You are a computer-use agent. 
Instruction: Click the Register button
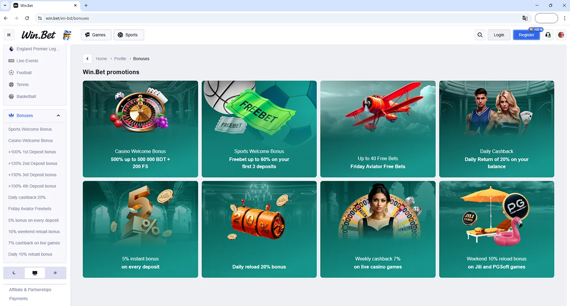[526, 35]
